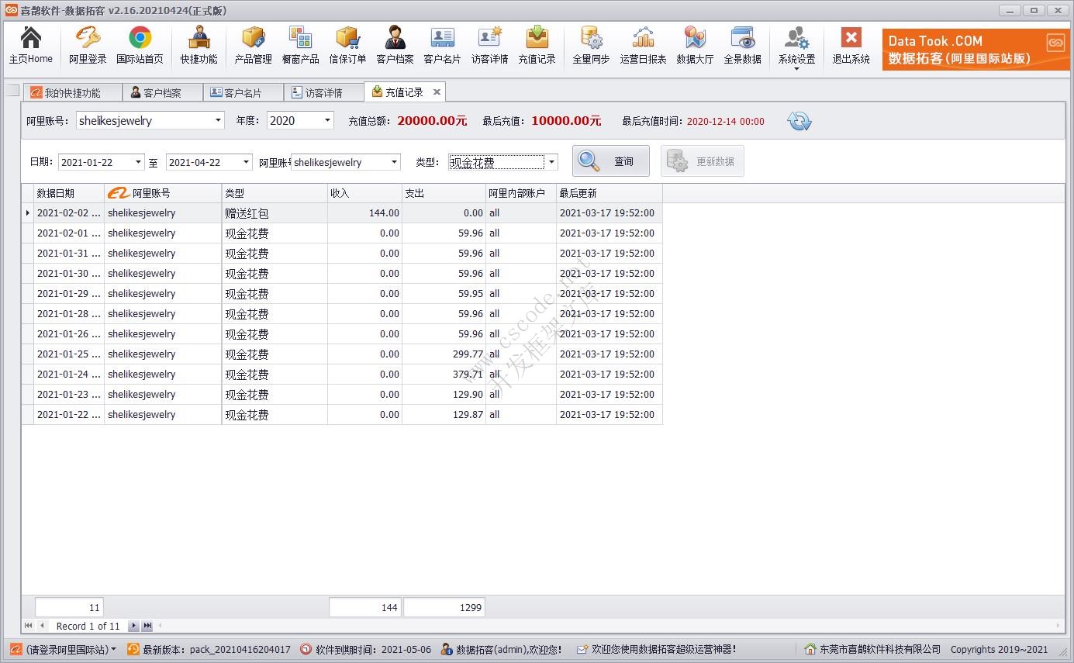This screenshot has height=663, width=1074.
Task: Open 数据大厅 data hall
Action: 695,46
